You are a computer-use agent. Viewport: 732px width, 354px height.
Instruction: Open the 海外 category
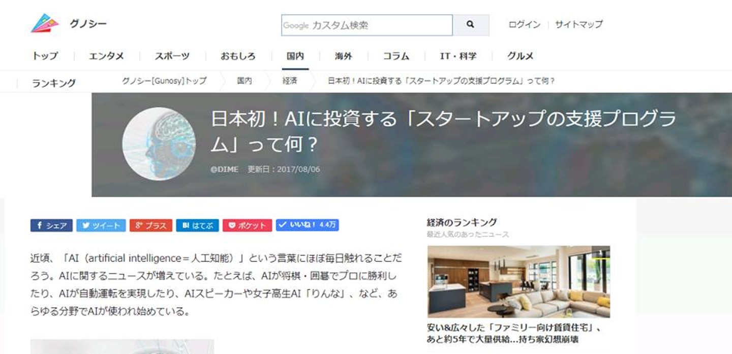343,56
